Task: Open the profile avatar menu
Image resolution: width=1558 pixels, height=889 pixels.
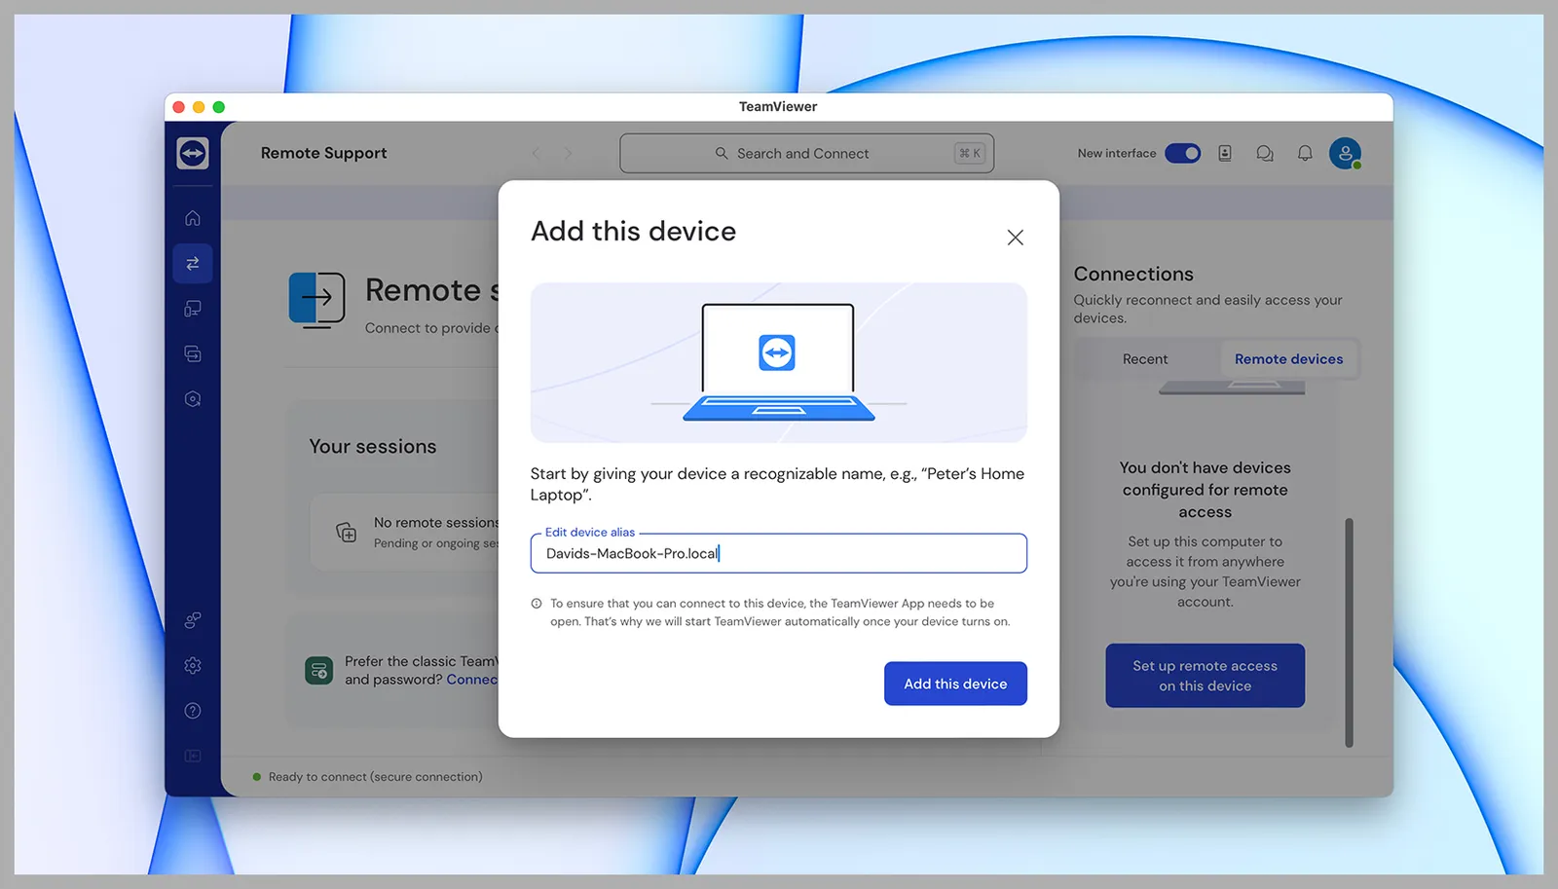Action: pyautogui.click(x=1346, y=153)
